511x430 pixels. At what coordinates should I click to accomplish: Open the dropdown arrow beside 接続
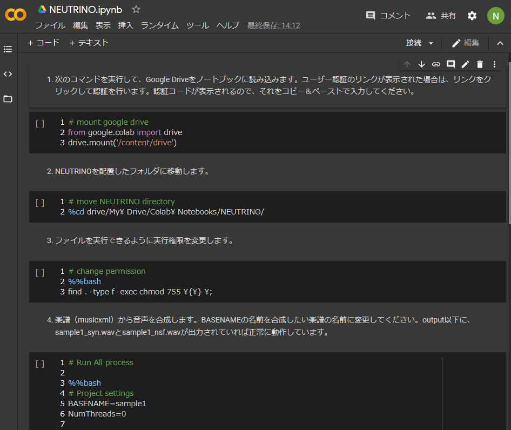pos(431,43)
